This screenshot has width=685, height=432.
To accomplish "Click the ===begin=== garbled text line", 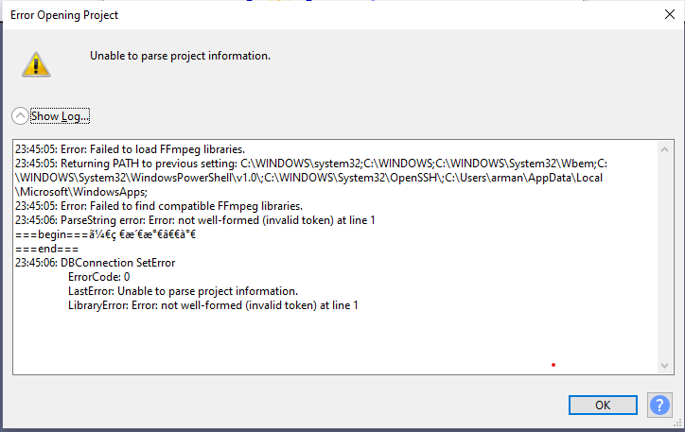I will coord(105,234).
